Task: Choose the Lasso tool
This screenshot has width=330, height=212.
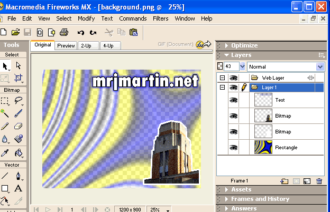Action: tap(19, 100)
